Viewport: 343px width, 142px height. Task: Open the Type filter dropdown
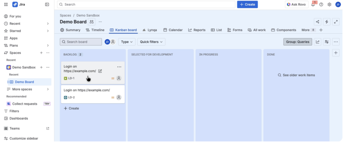click(x=127, y=42)
